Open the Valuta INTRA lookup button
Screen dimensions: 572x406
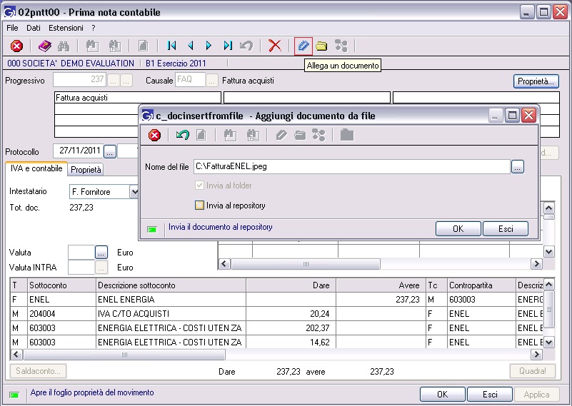pyautogui.click(x=101, y=268)
